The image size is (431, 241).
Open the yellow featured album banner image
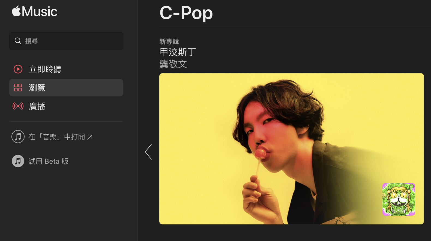(291, 149)
